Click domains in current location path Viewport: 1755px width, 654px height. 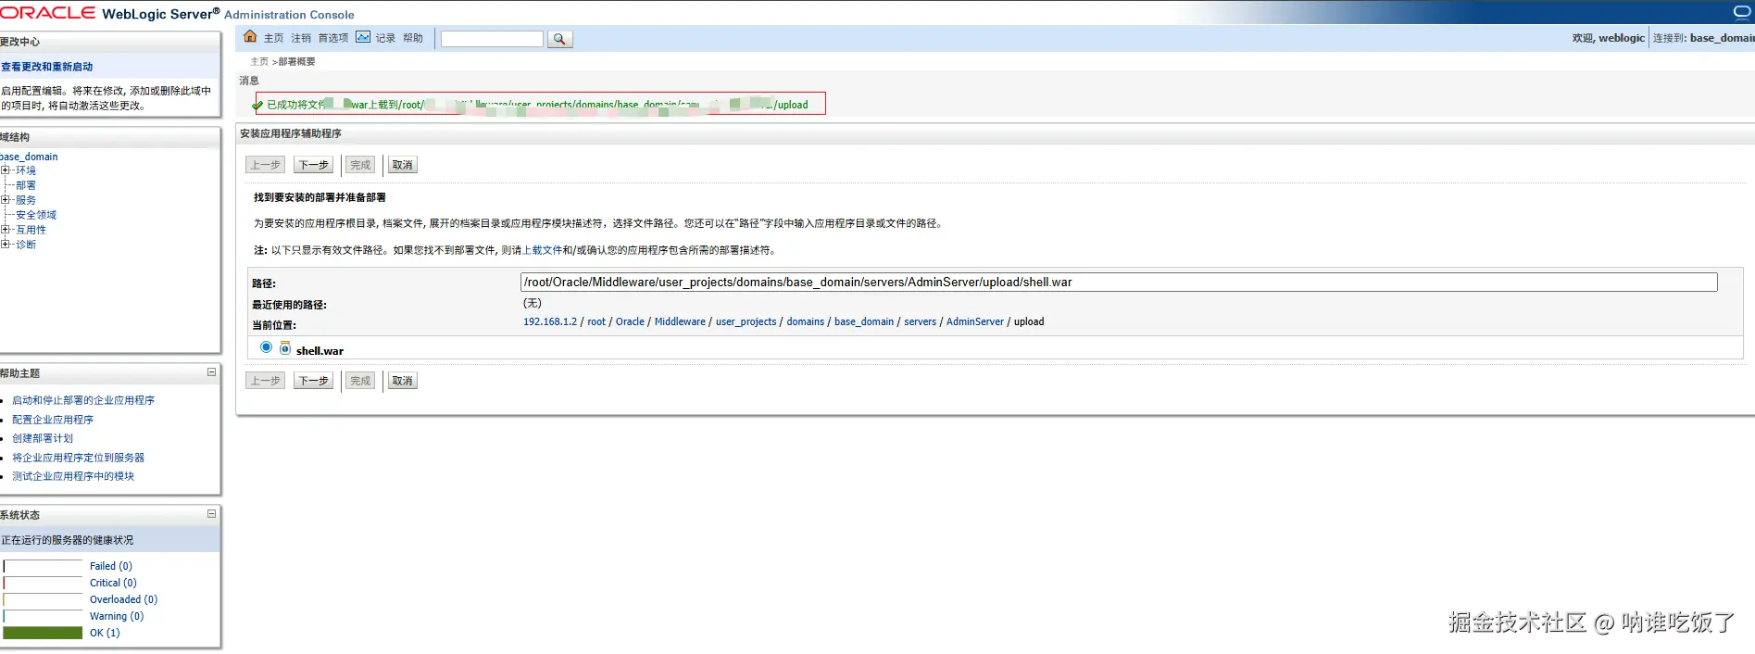[x=806, y=321]
